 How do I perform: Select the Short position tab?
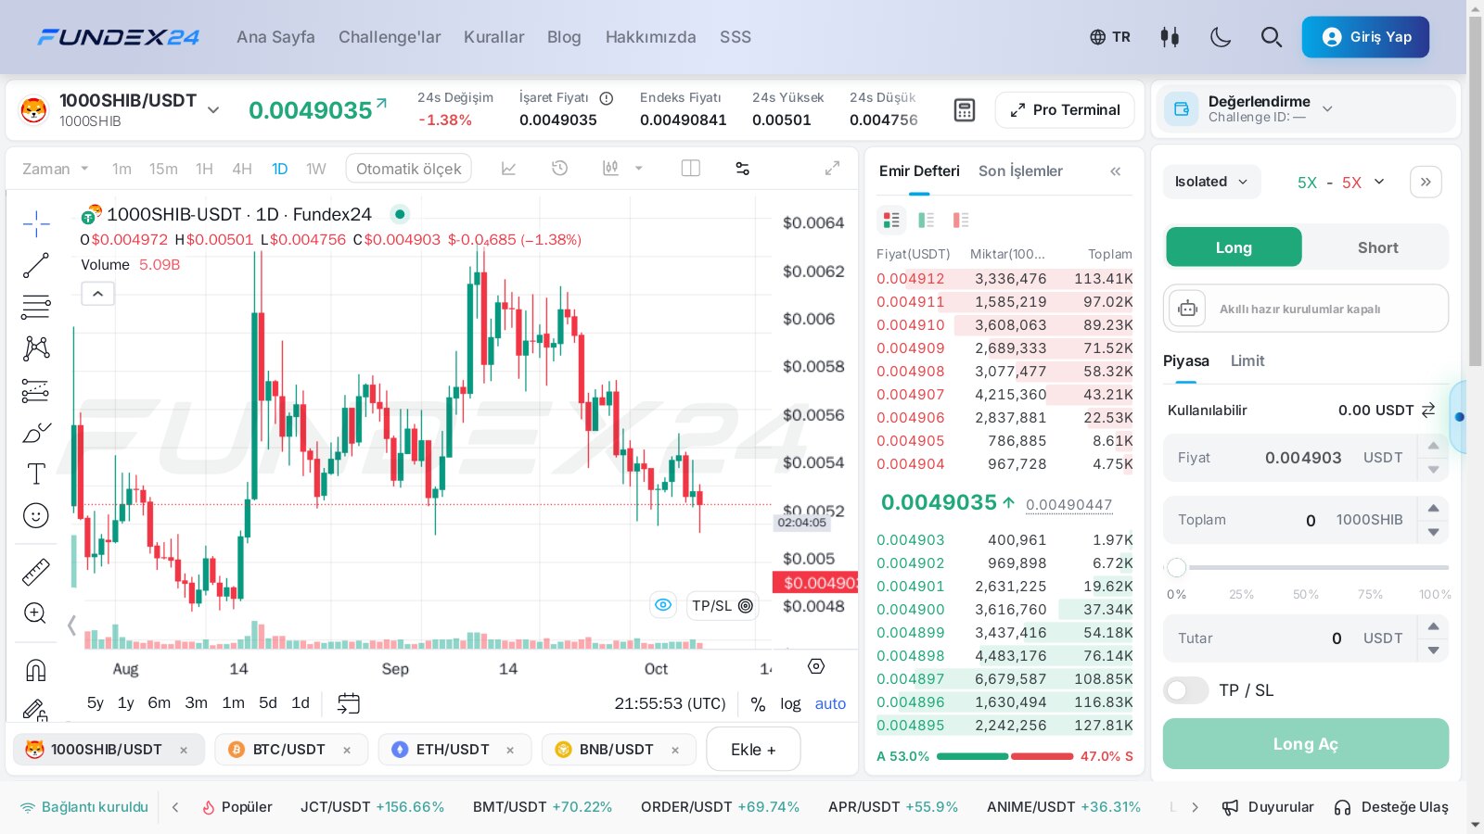click(1377, 247)
